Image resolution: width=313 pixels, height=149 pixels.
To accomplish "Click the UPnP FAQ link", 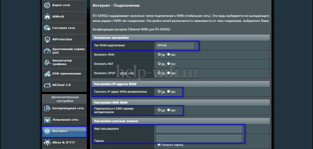I will [x=127, y=73].
